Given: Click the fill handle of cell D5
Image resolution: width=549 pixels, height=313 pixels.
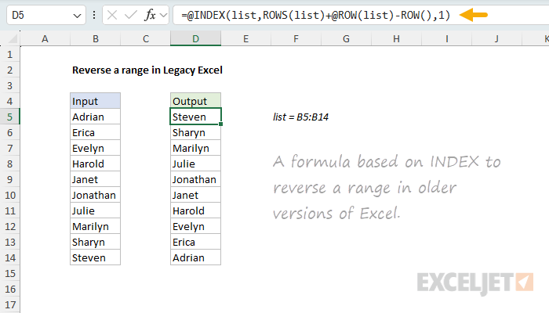Looking at the screenshot, I should 221,124.
